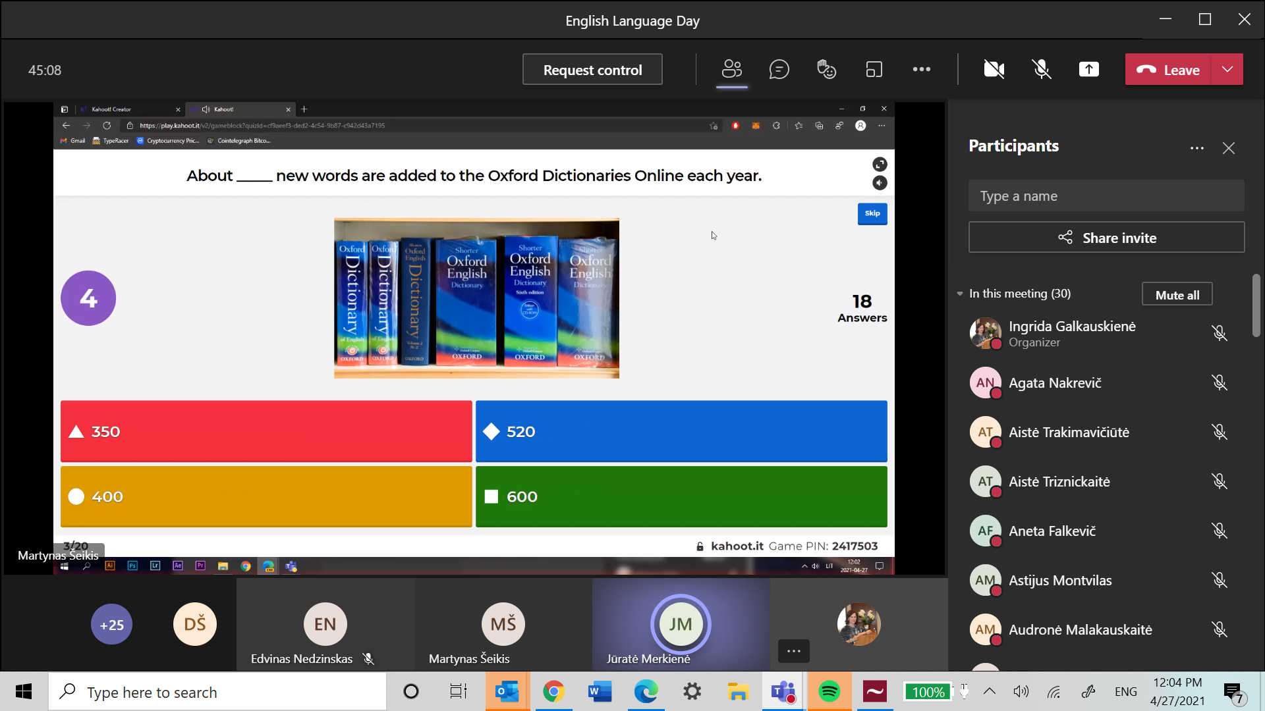1265x711 pixels.
Task: Toggle the muted mic icon beside Agata Nakrevič
Action: (1219, 382)
